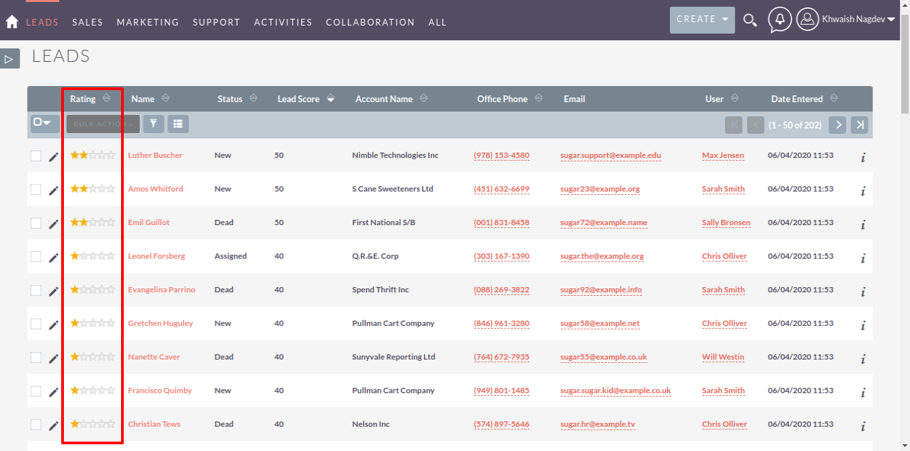Viewport: 910px width, 451px height.
Task: Open the Bulk Action dropdown
Action: pos(102,124)
